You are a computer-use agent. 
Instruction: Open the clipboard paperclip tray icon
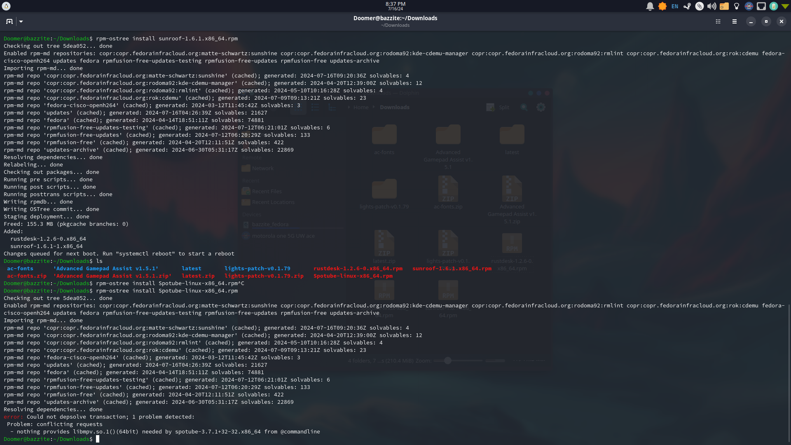[x=699, y=6]
